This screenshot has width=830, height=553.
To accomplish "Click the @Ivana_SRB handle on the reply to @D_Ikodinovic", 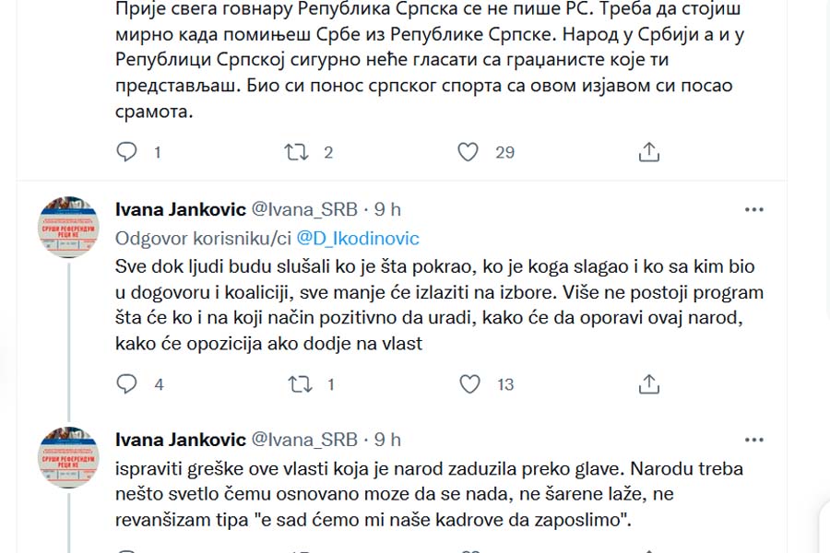I will tap(303, 209).
